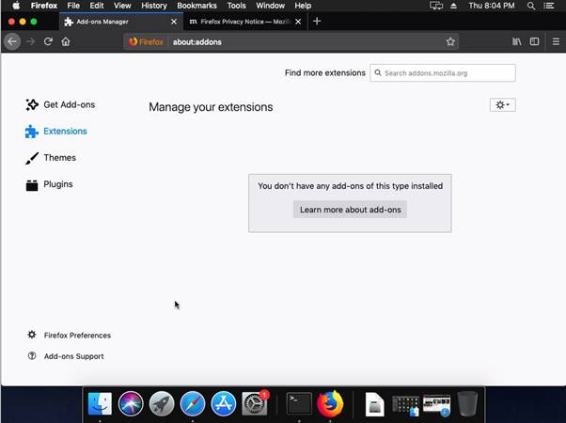Screen dimensions: 566x423
Task: Launch Terminal from the Dock
Action: 299,403
